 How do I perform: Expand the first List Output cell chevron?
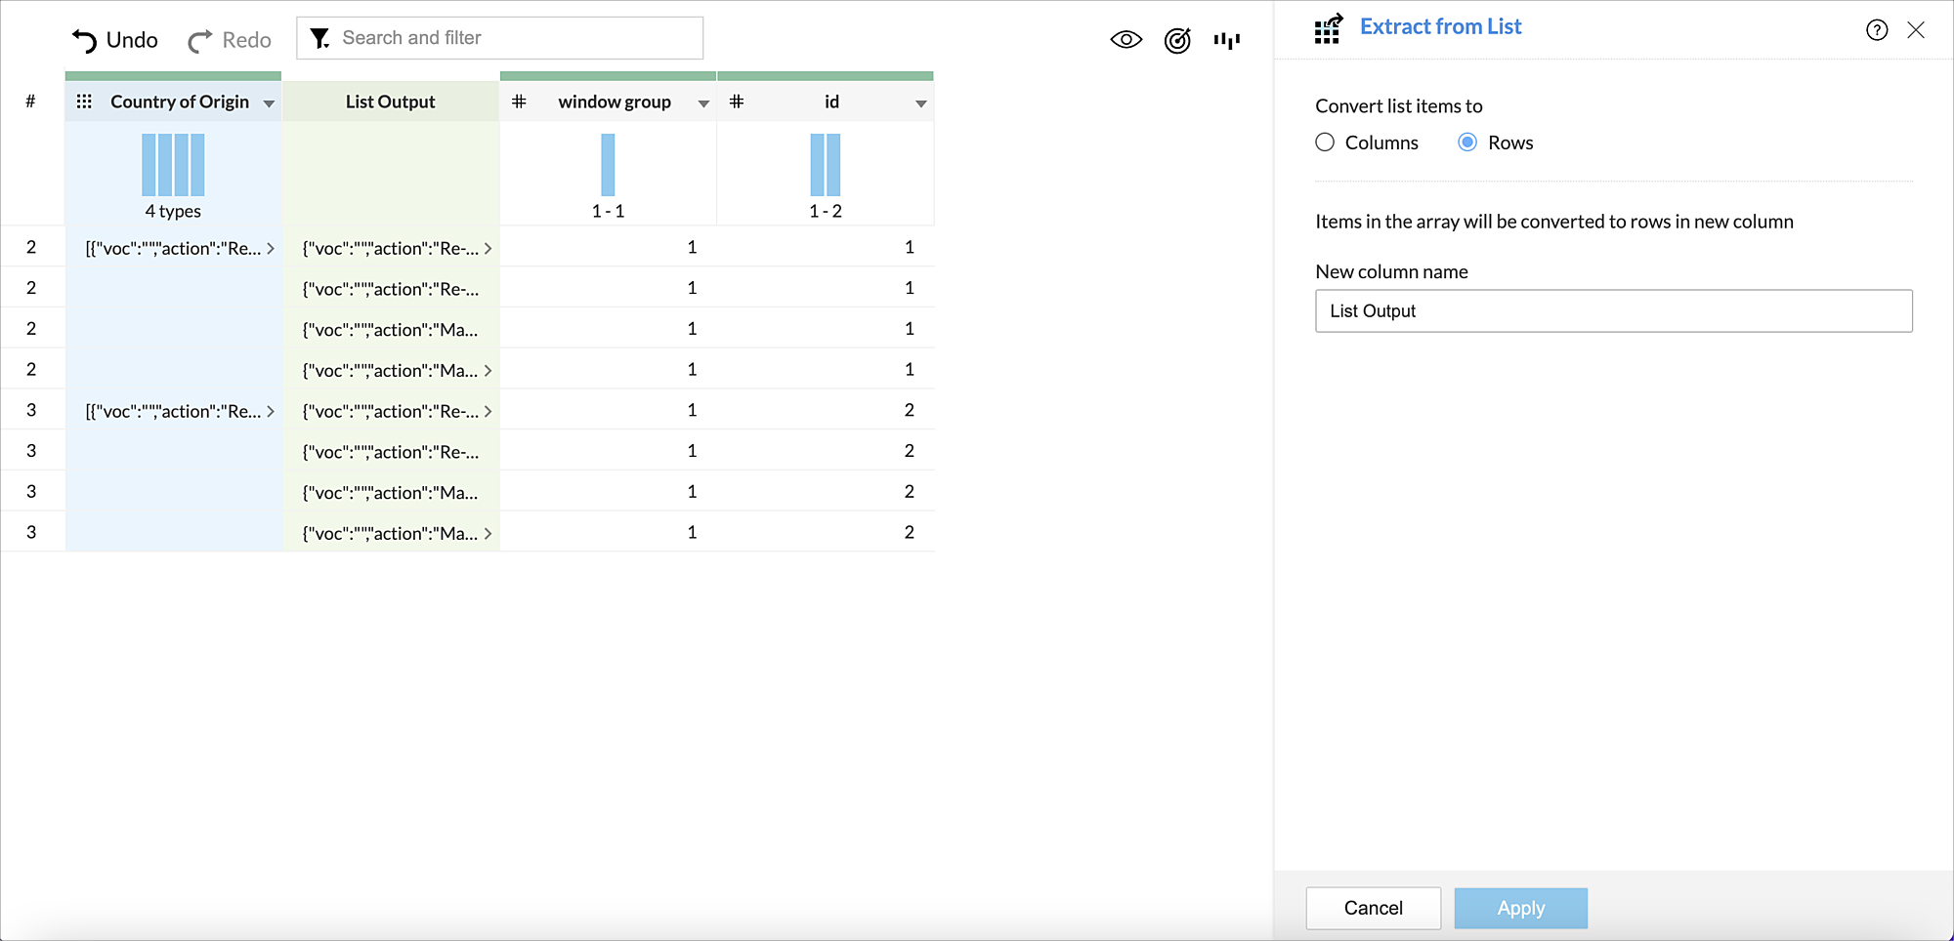click(x=488, y=248)
